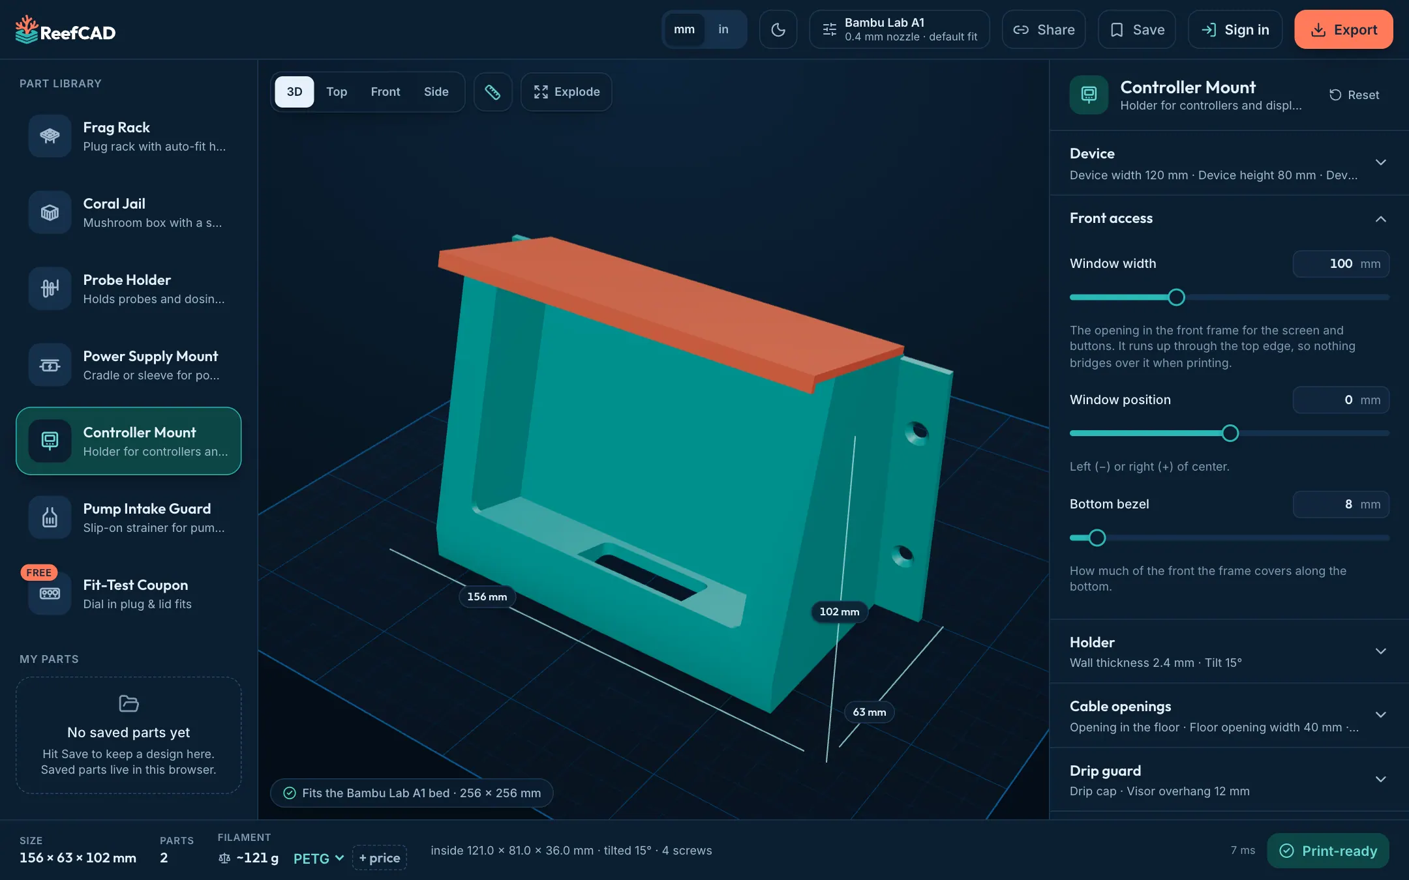The image size is (1409, 880).
Task: Switch to the Top view tab
Action: tap(337, 92)
